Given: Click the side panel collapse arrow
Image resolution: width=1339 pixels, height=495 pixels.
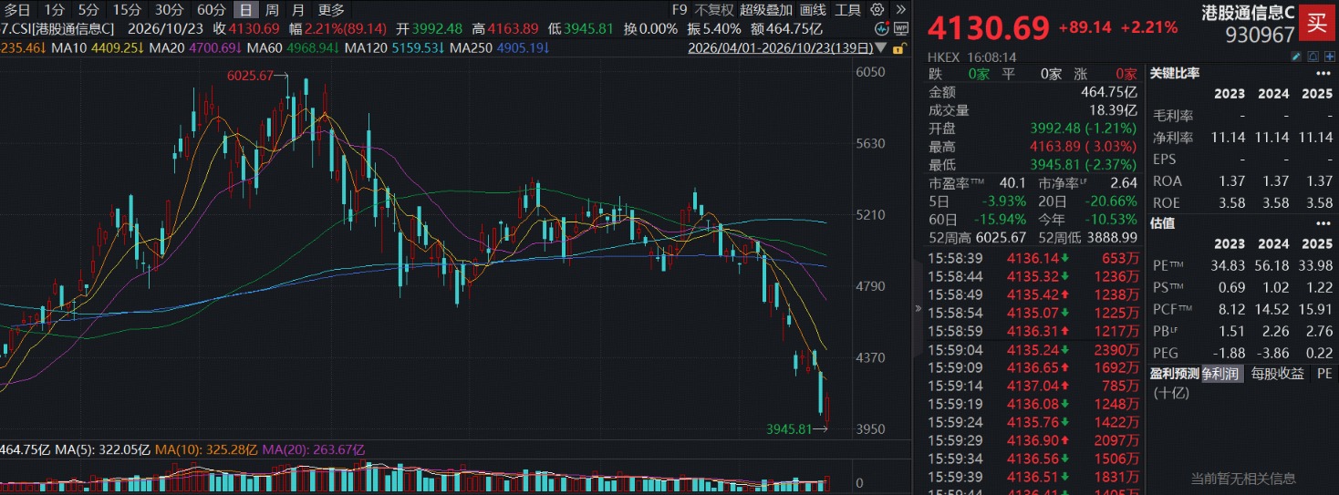Looking at the screenshot, I should point(919,309).
